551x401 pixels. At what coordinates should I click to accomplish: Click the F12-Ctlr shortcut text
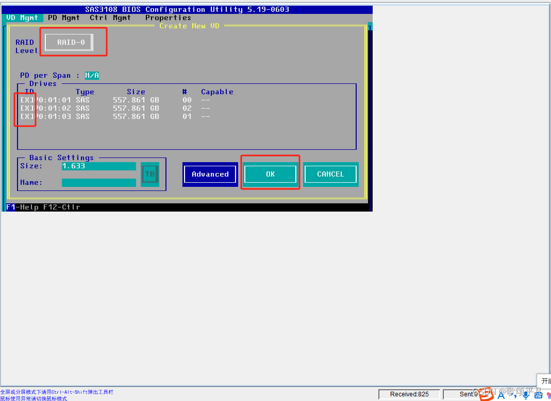tap(62, 207)
